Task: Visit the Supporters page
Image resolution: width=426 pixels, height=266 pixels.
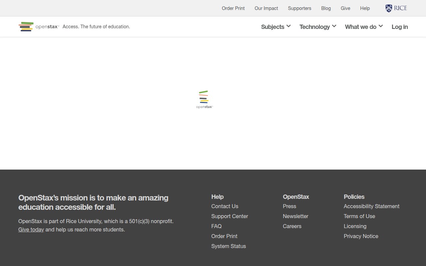Action: coord(300,8)
